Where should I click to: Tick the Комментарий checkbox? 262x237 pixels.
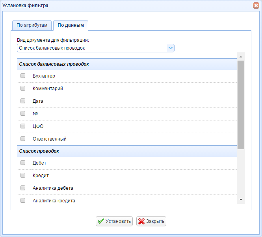[x=23, y=88]
